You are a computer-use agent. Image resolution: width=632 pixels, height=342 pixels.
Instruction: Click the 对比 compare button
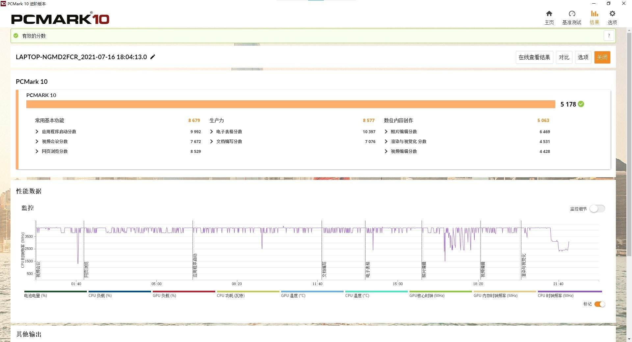click(x=564, y=57)
